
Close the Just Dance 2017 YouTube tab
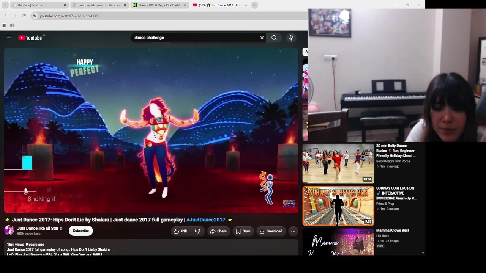click(x=245, y=5)
